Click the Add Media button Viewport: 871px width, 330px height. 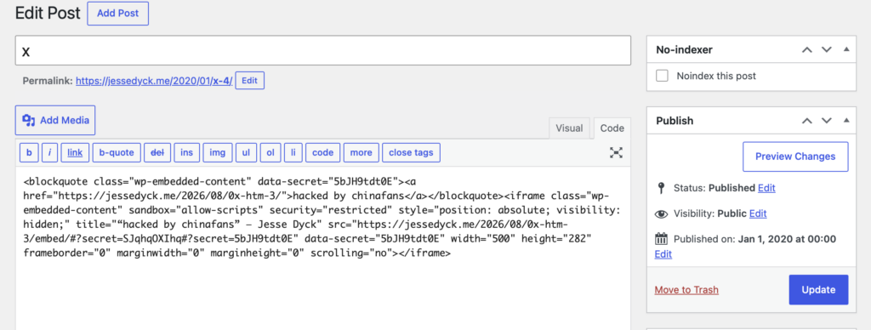coord(55,120)
